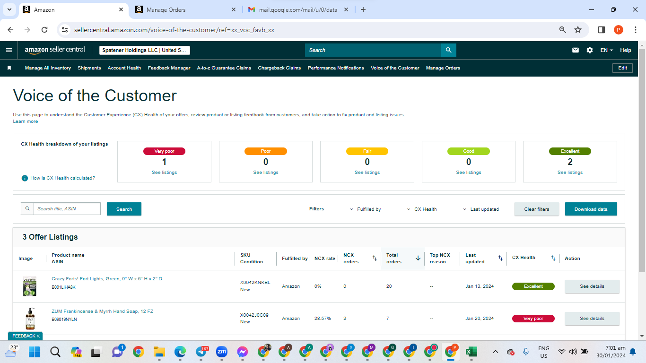
Task: Open Manage All Inventory in the nav bar
Action: point(48,68)
